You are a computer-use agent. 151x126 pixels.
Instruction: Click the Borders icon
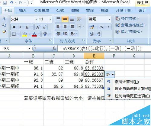(14, 34)
